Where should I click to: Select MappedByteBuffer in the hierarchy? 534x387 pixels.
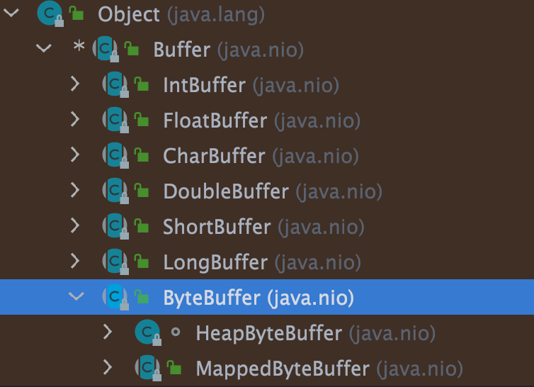point(282,369)
